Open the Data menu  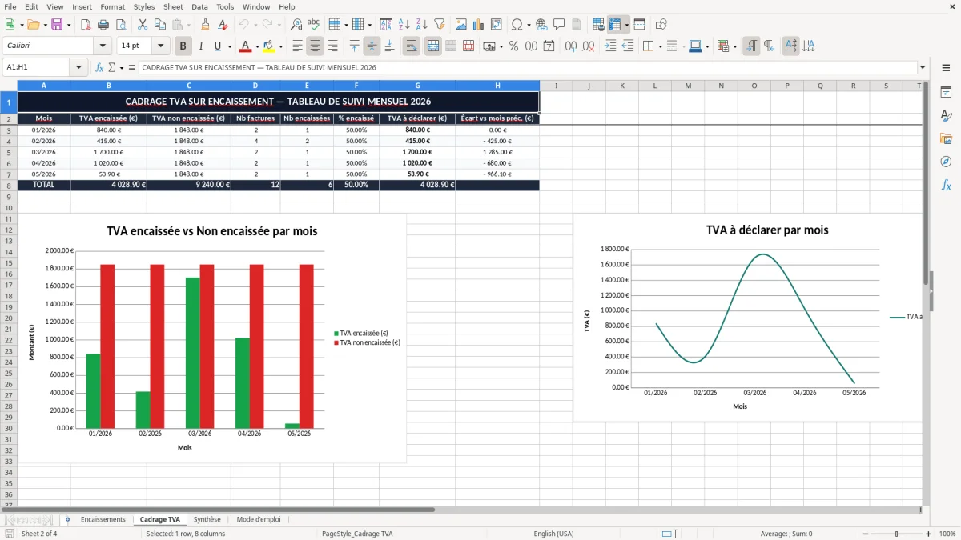point(199,6)
